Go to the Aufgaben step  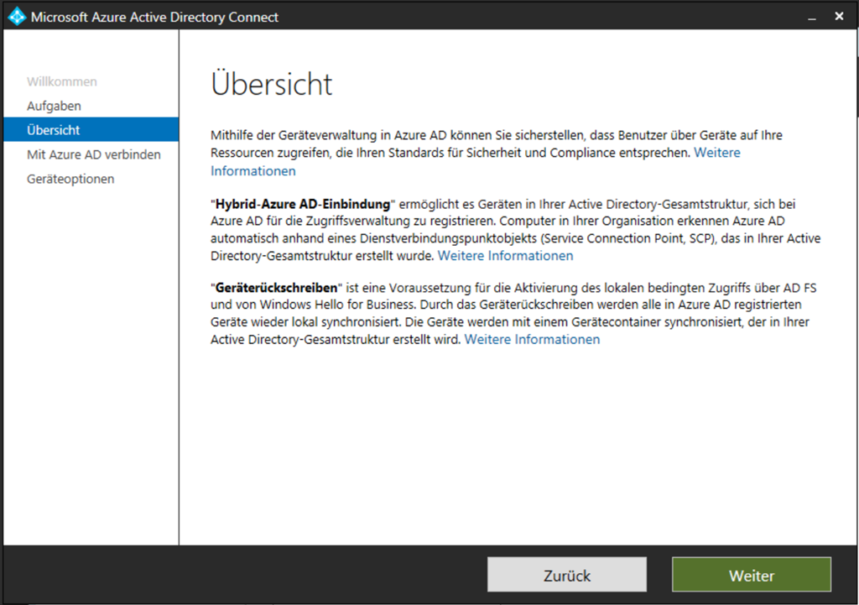(54, 106)
